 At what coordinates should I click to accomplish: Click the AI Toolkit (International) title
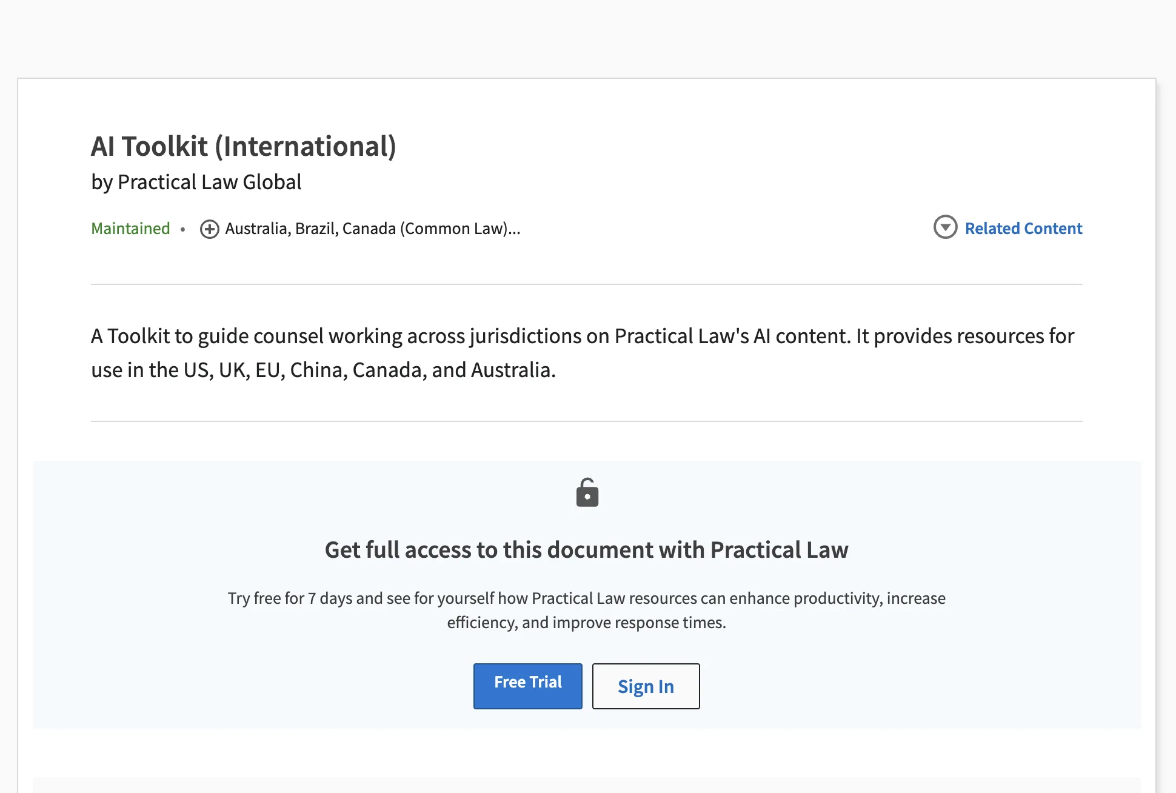coord(243,146)
